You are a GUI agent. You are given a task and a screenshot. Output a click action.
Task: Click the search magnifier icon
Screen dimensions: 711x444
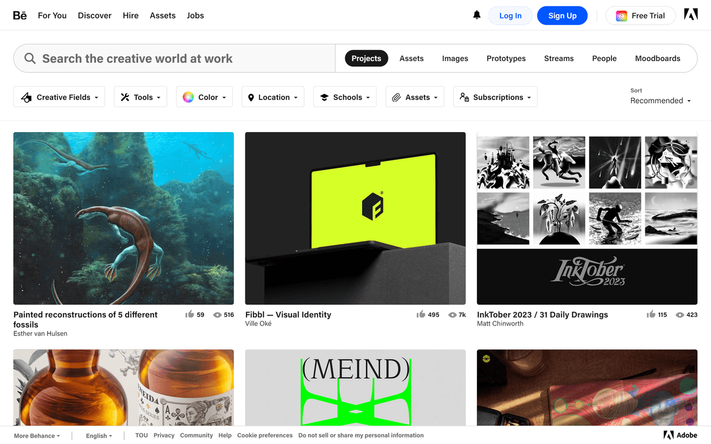pyautogui.click(x=30, y=58)
